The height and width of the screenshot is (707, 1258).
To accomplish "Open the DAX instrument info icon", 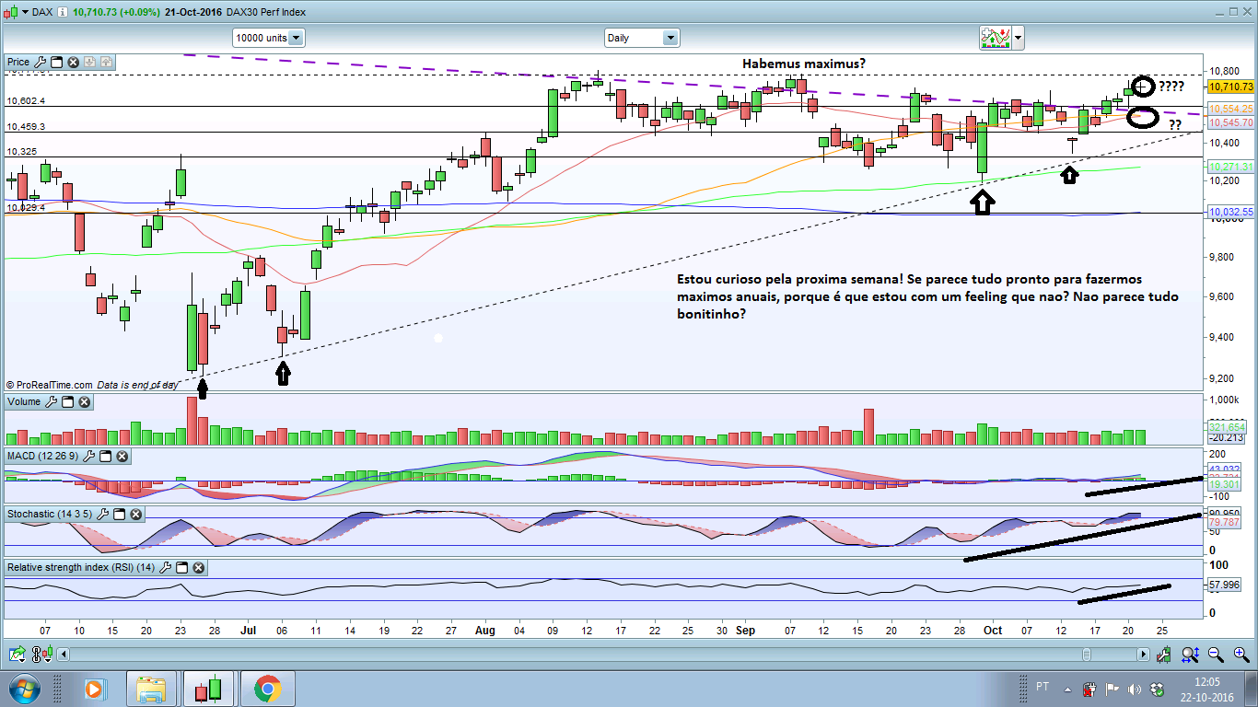I will (x=63, y=12).
